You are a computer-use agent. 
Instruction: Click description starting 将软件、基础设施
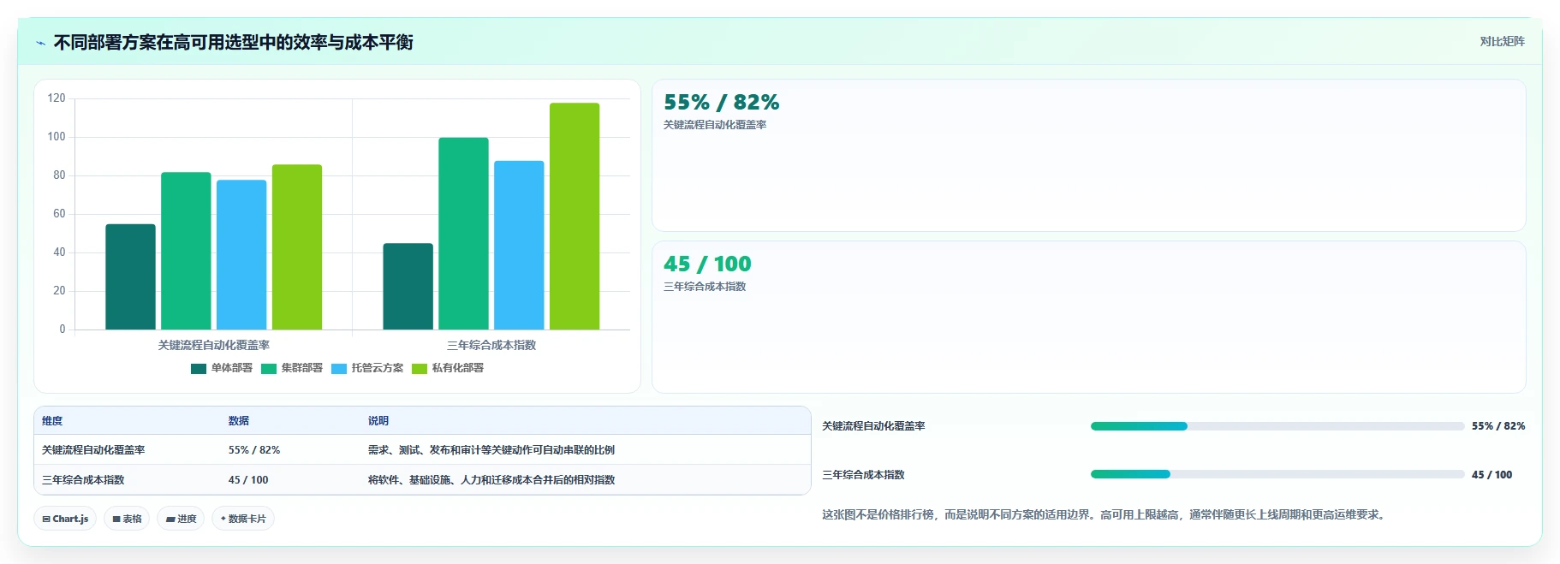pyautogui.click(x=491, y=480)
